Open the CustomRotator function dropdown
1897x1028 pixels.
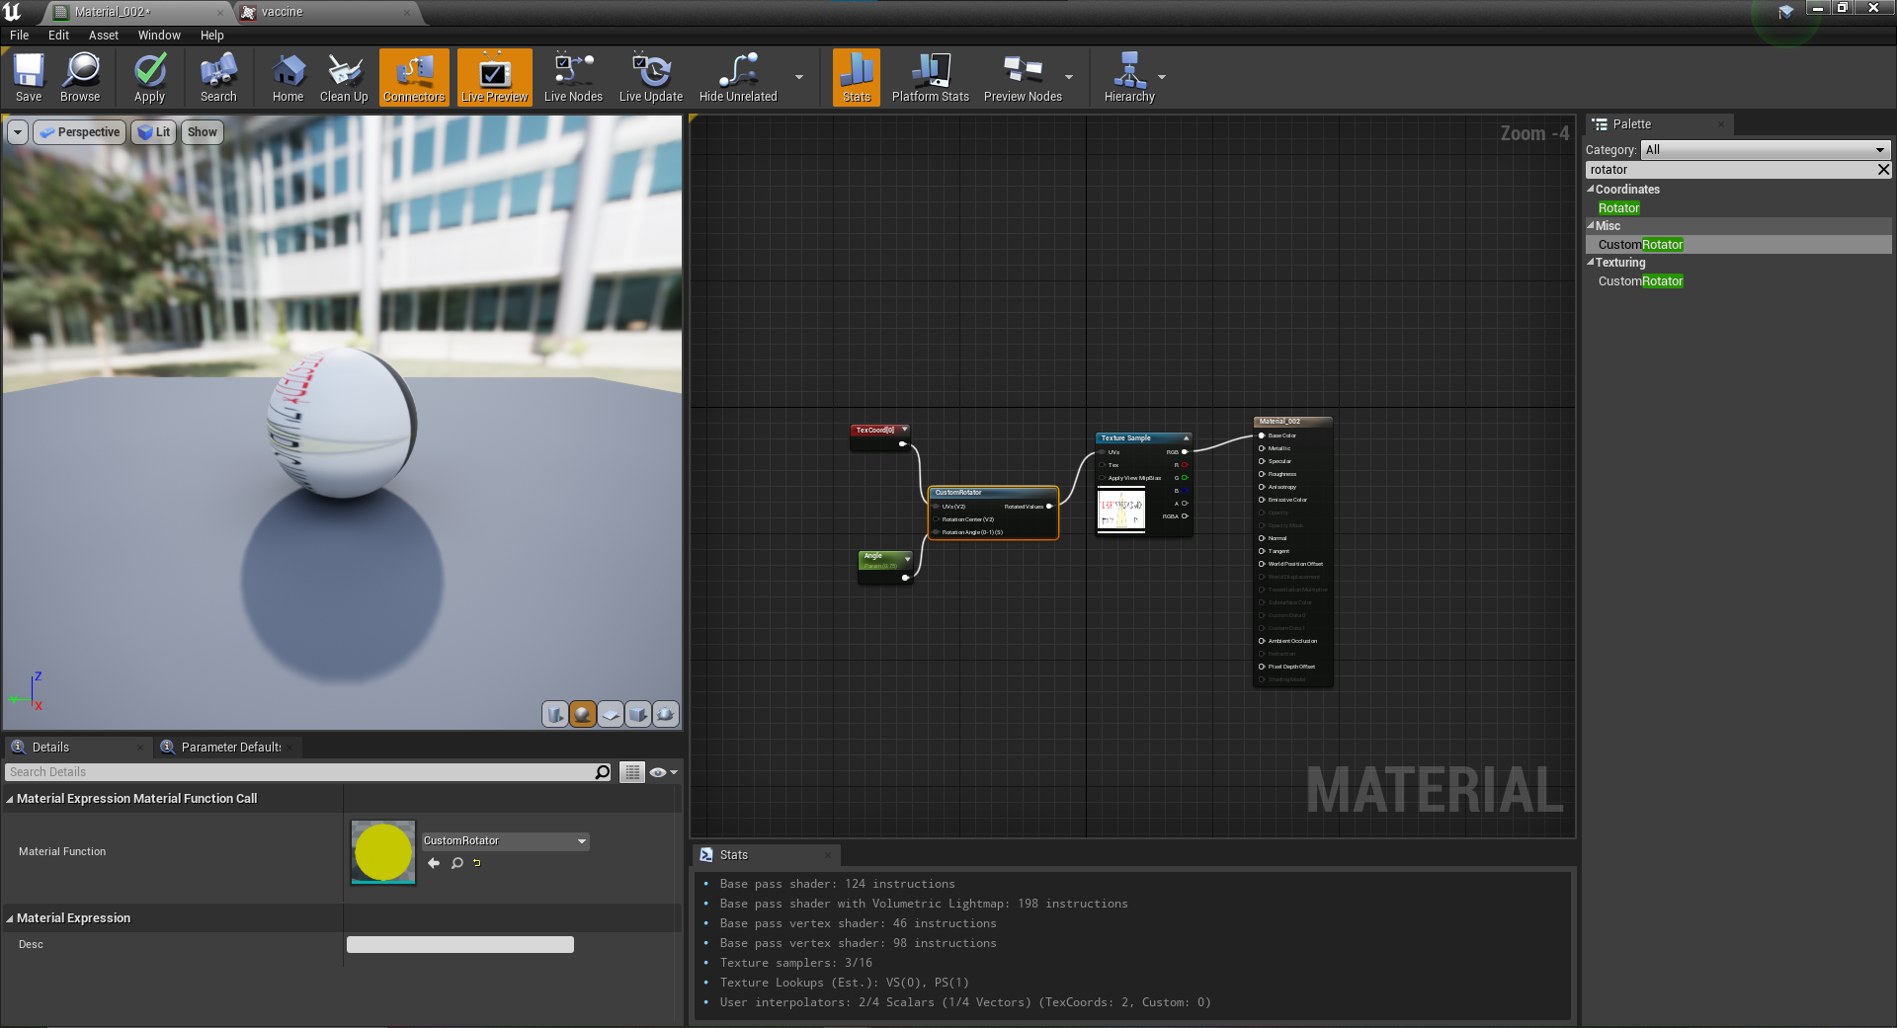coord(505,841)
